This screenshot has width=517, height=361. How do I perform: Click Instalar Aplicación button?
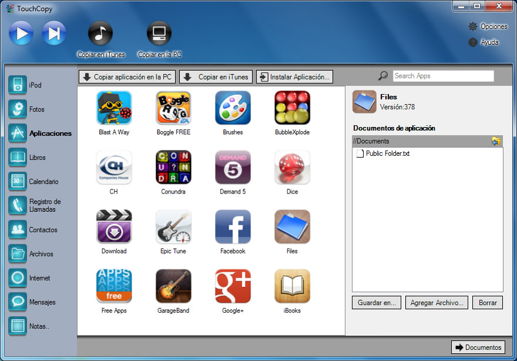[294, 77]
